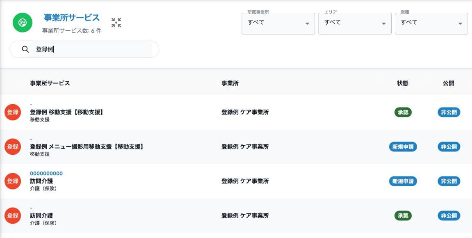Click the 公開 column header
Screen dimensions: 472x238
click(449, 83)
